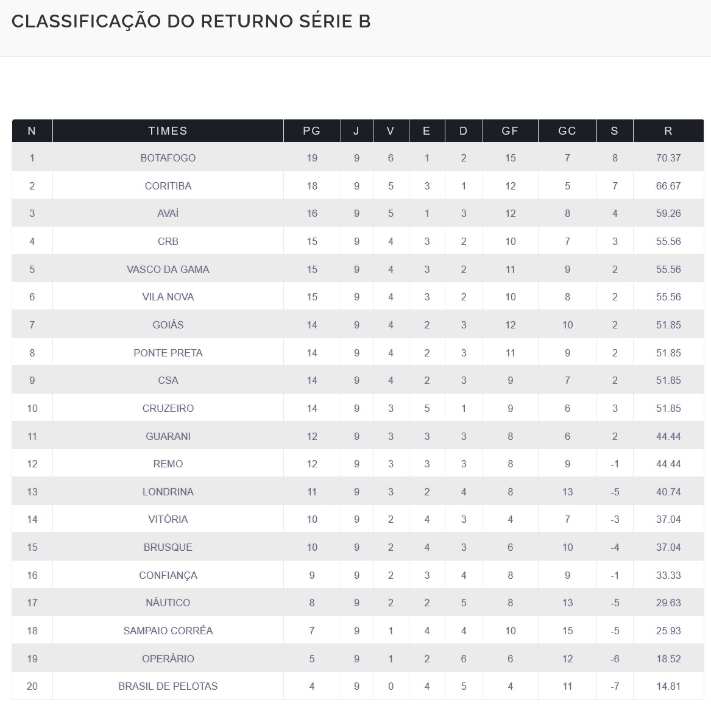Viewport: 711px width, 705px height.
Task: Select the BOTAFOGO team name
Action: click(x=168, y=158)
